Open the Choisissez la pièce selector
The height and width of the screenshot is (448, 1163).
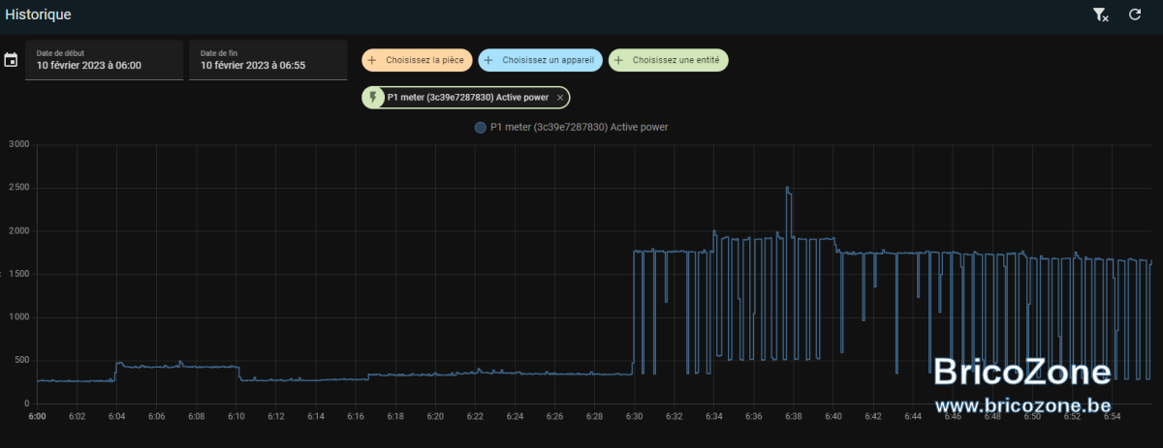pyautogui.click(x=418, y=60)
